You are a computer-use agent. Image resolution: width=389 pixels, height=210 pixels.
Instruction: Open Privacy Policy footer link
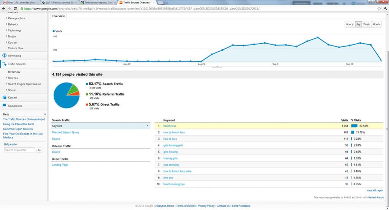pos(206,206)
